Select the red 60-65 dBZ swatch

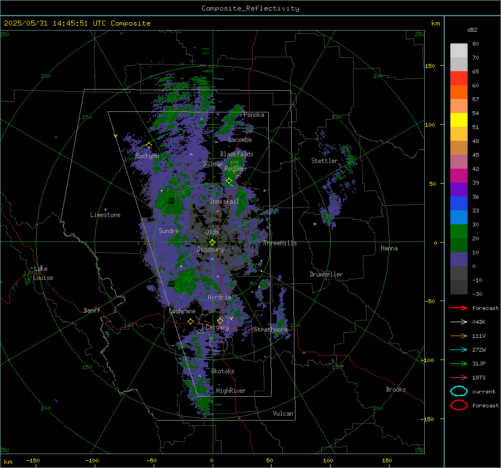pyautogui.click(x=459, y=78)
